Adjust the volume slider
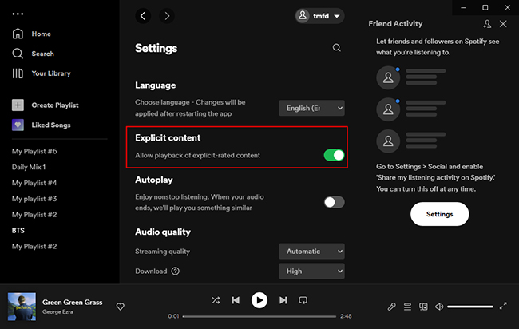The height and width of the screenshot is (329, 519). point(470,307)
